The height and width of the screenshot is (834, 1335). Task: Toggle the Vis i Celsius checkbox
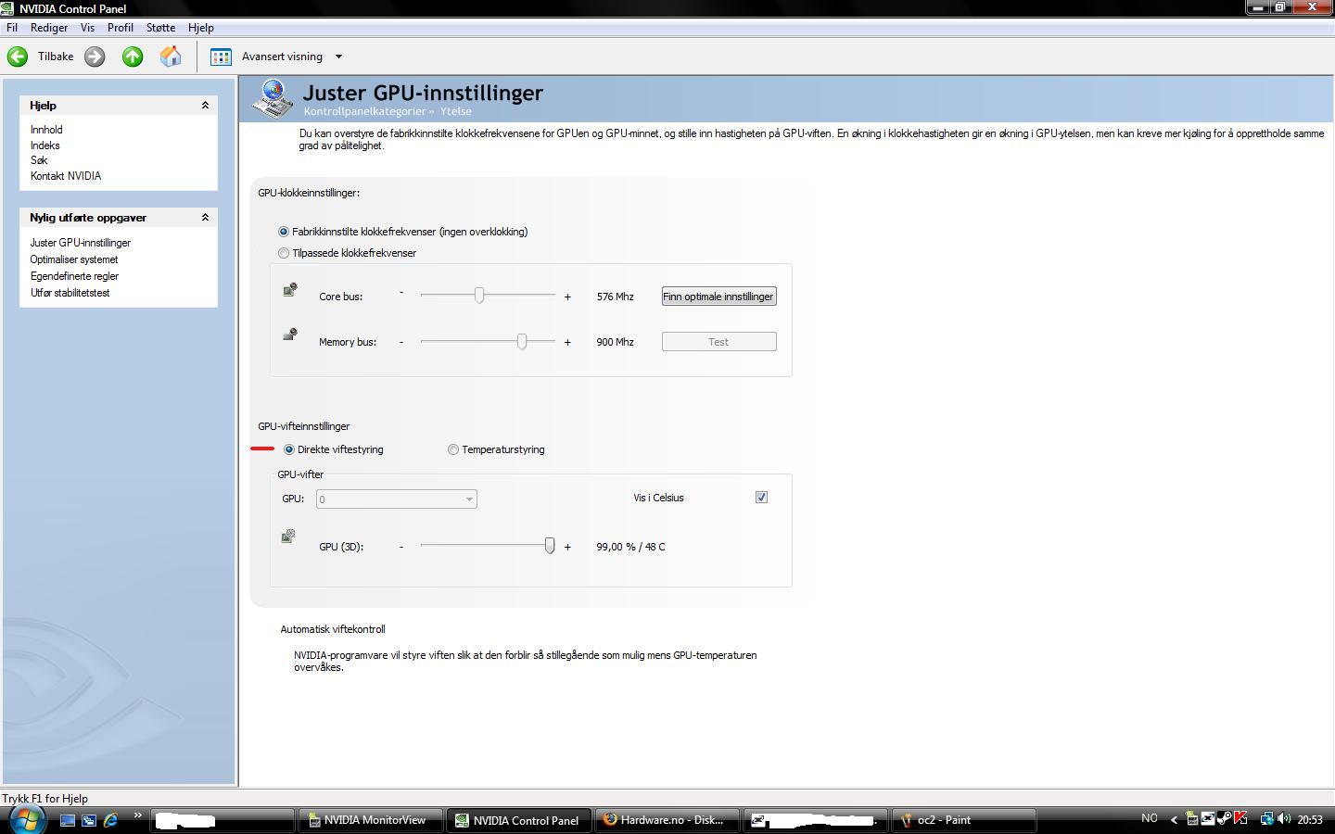coord(761,498)
